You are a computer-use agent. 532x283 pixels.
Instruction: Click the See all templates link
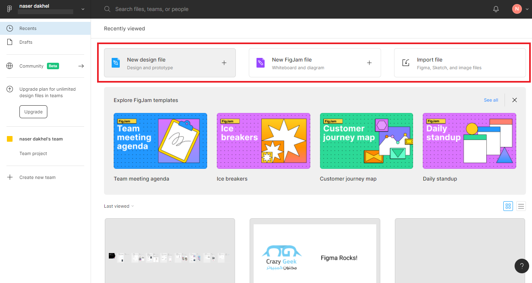[x=491, y=100]
